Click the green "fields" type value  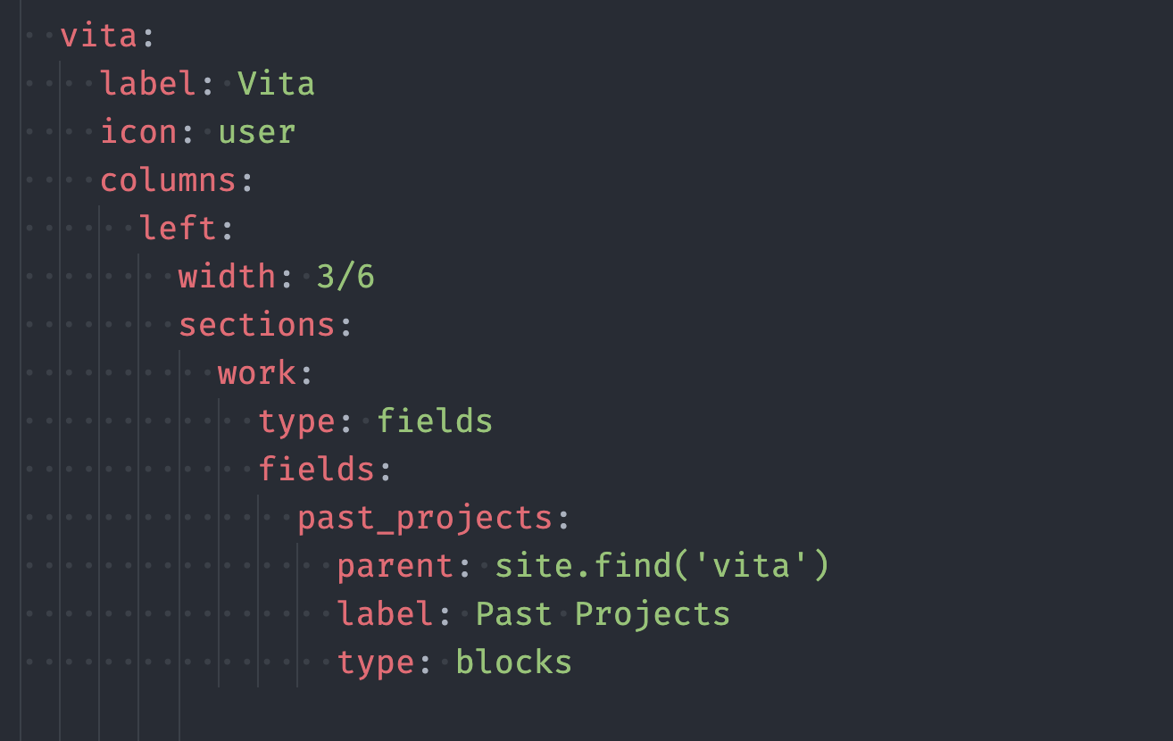point(434,421)
